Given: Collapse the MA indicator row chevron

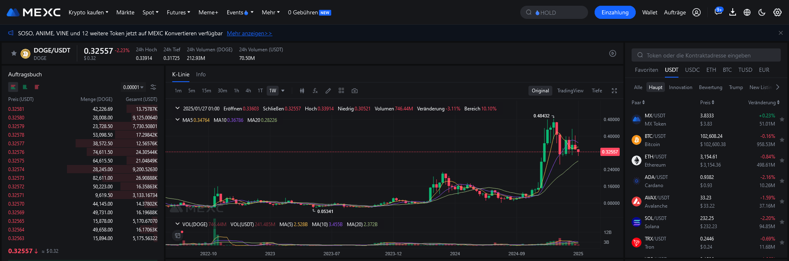Looking at the screenshot, I should 178,120.
